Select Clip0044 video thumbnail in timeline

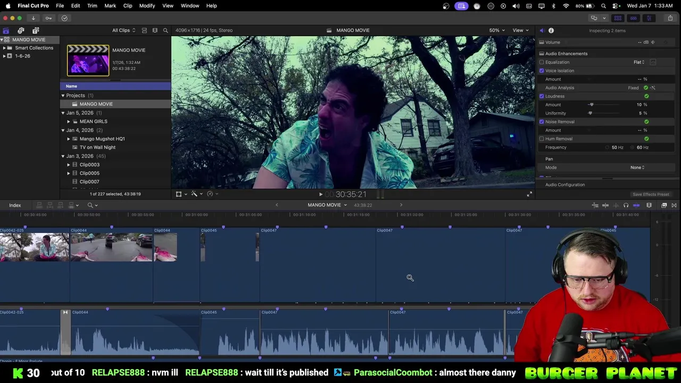click(111, 247)
